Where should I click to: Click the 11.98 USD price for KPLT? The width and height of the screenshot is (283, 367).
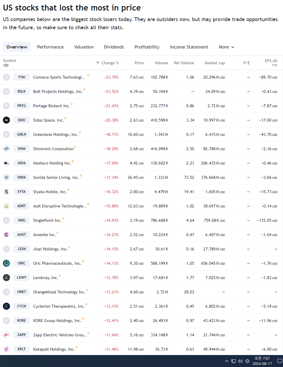[136, 349]
